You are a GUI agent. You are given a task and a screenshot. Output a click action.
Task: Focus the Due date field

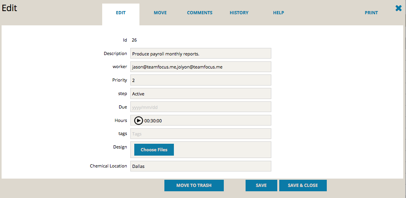tap(201, 107)
